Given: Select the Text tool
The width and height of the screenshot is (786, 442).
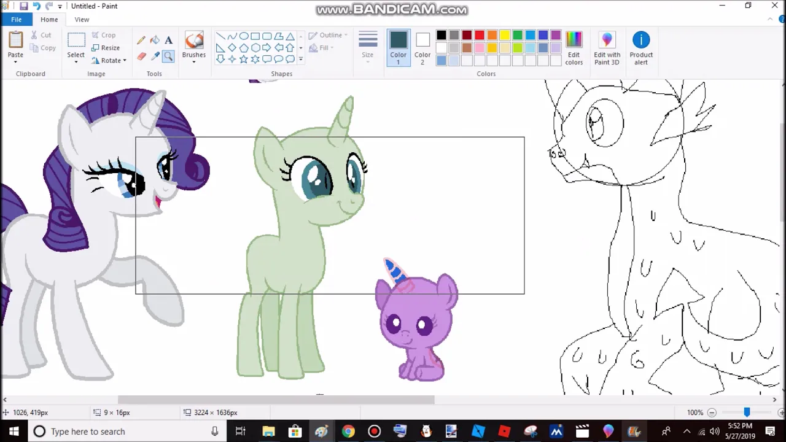Looking at the screenshot, I should [x=168, y=41].
